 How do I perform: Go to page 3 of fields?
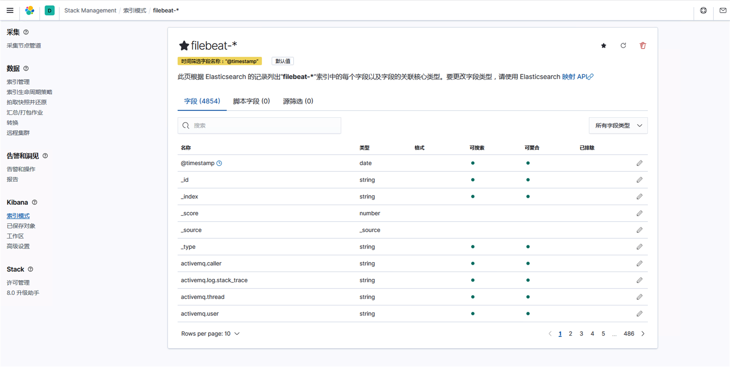pos(581,334)
